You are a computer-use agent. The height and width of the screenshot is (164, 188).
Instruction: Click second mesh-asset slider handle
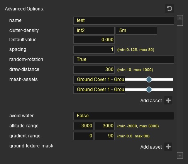[x=149, y=90]
